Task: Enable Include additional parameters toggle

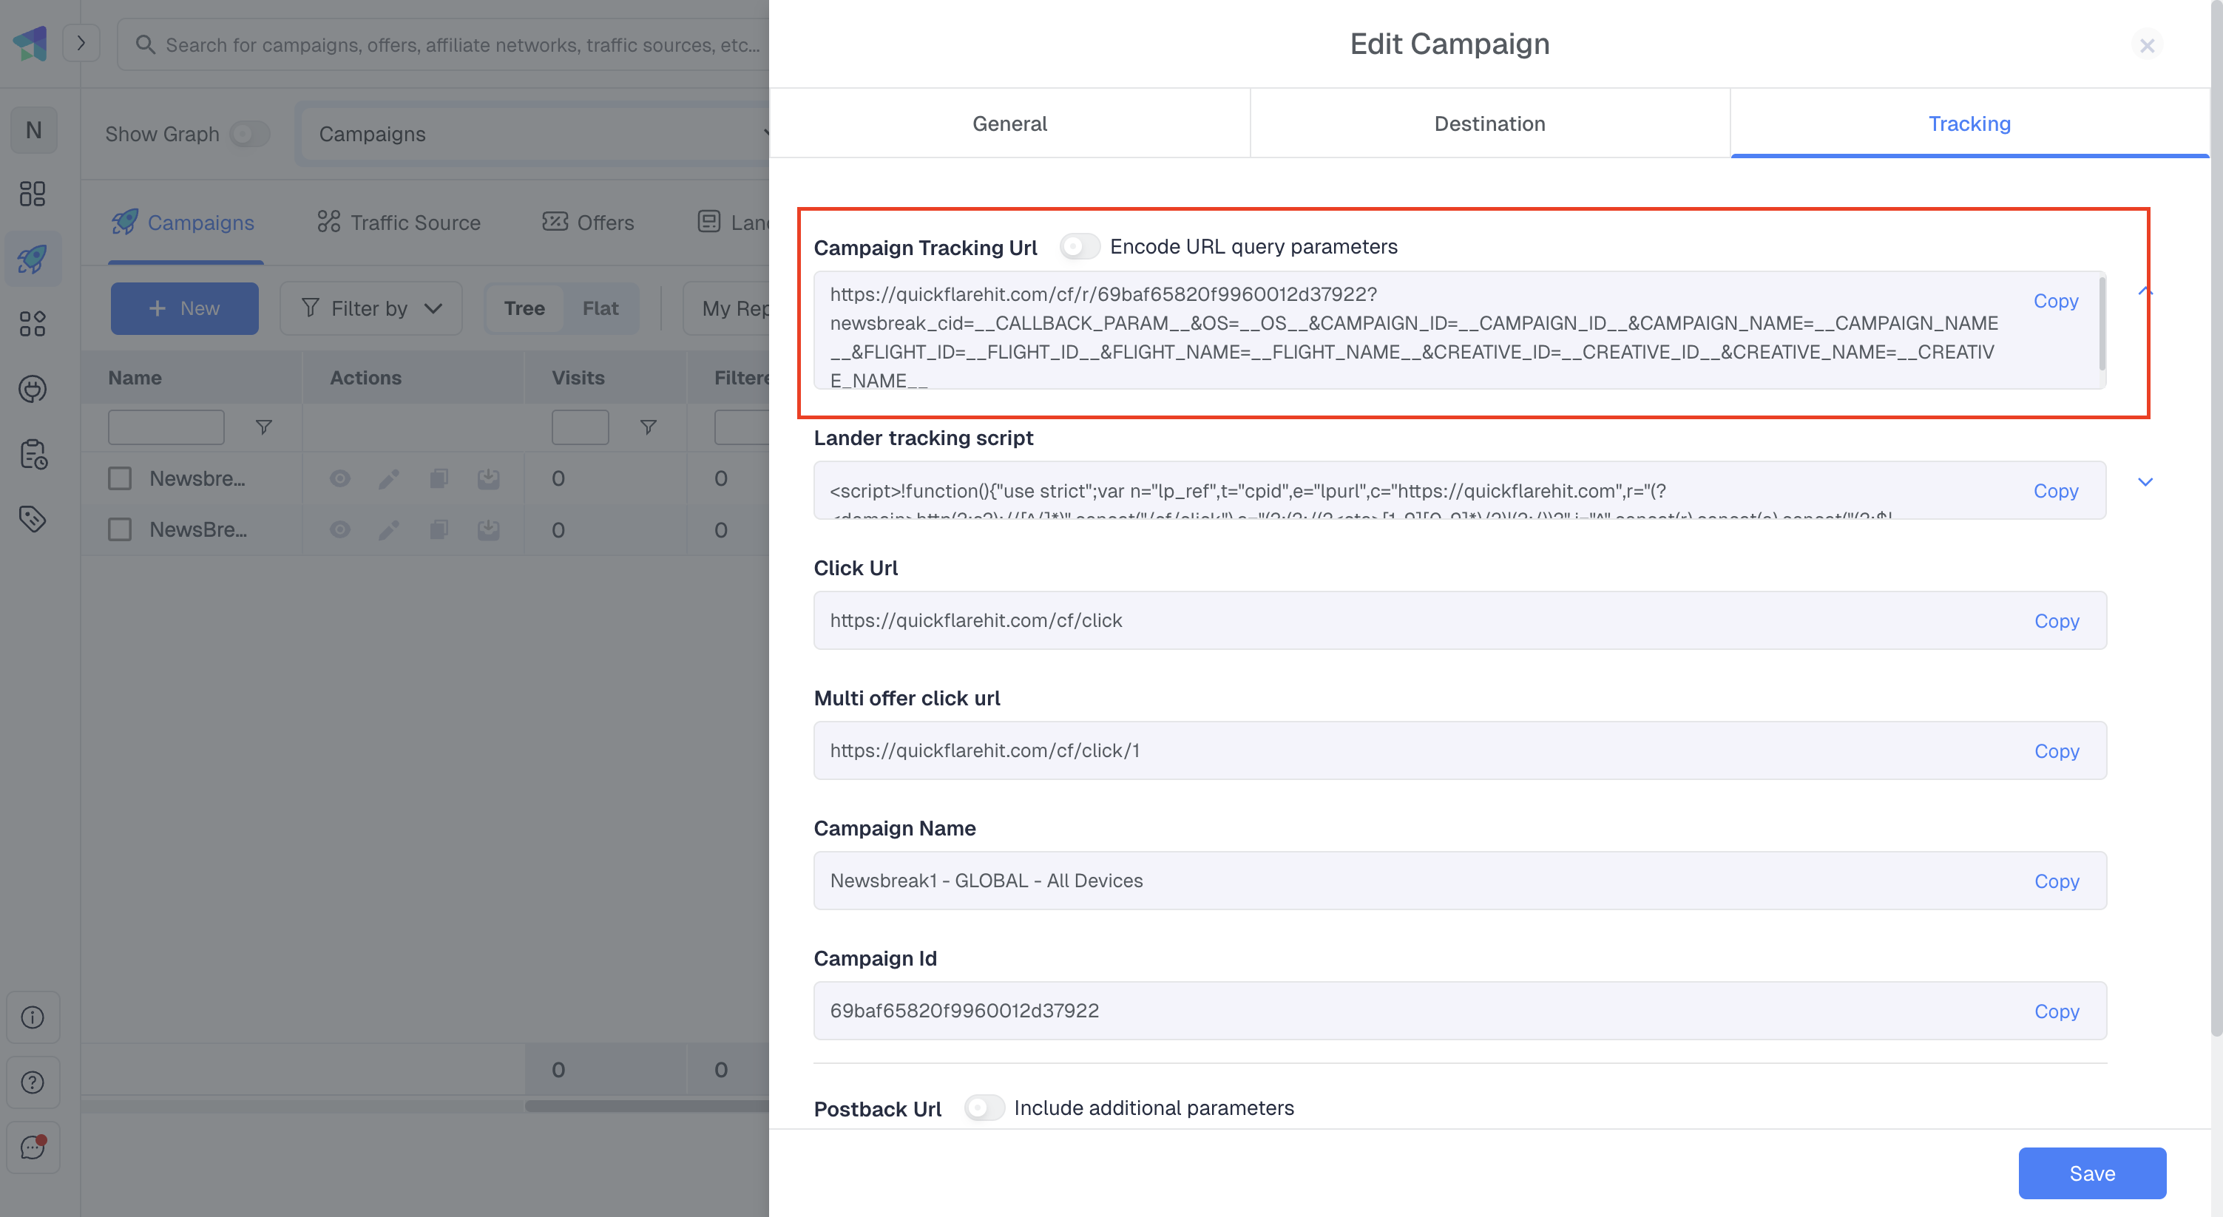Action: [984, 1108]
